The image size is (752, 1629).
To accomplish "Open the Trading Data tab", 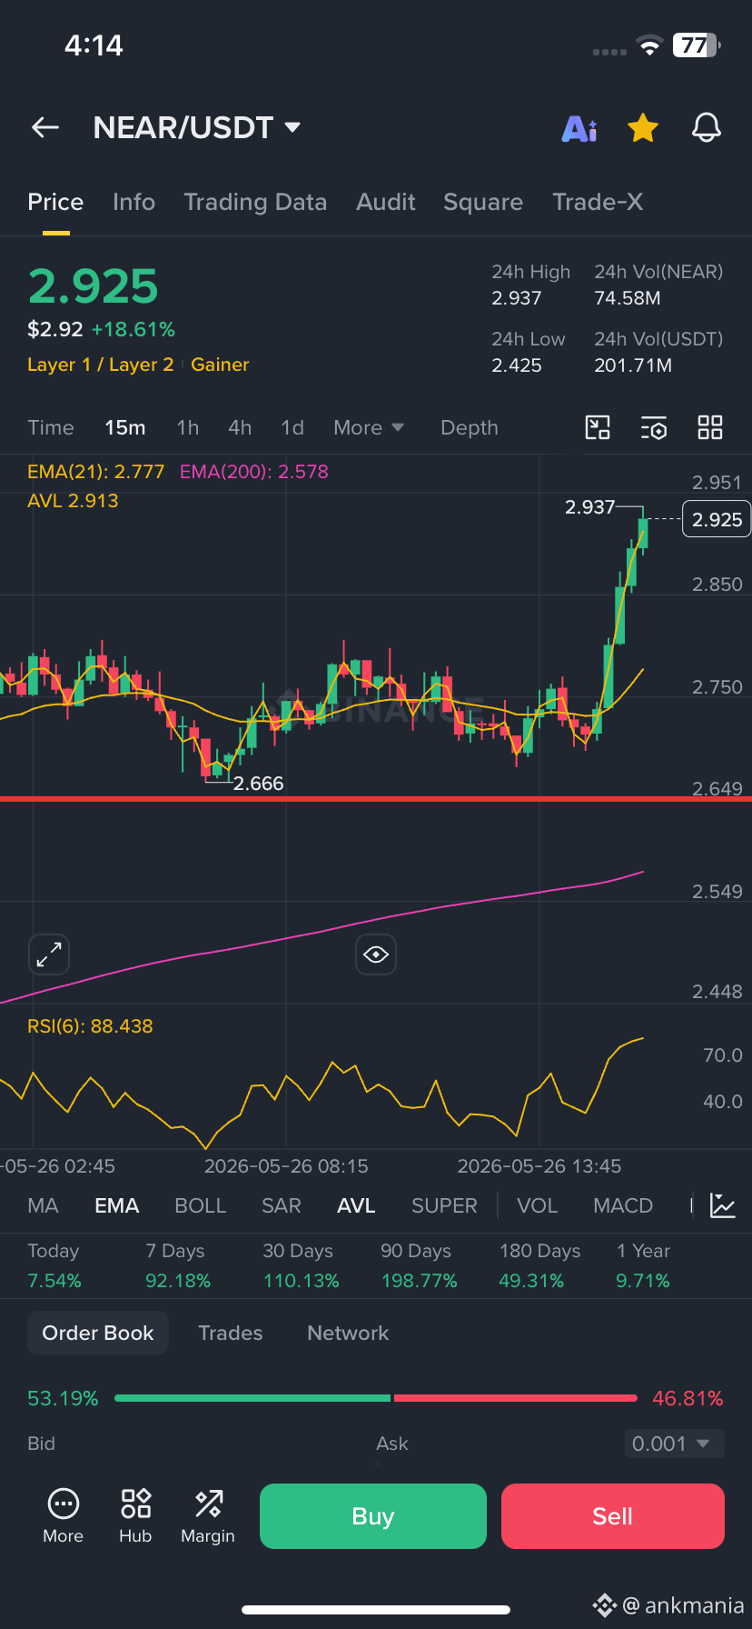I will click(x=255, y=202).
